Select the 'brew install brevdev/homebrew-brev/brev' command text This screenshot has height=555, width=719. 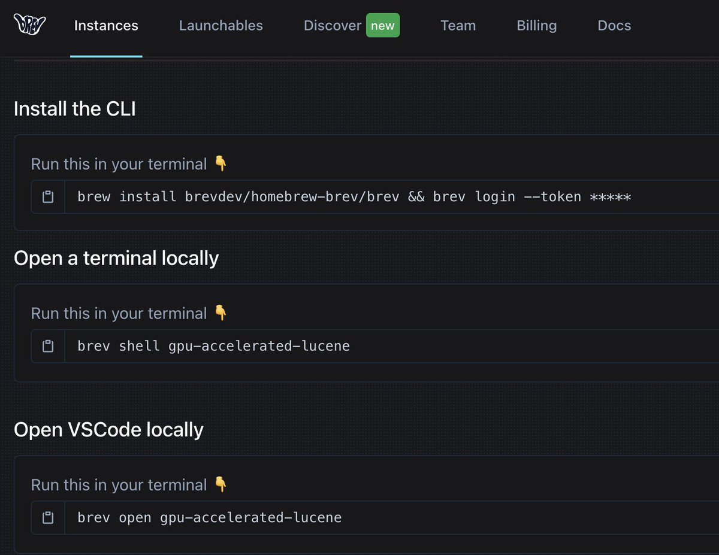point(238,197)
